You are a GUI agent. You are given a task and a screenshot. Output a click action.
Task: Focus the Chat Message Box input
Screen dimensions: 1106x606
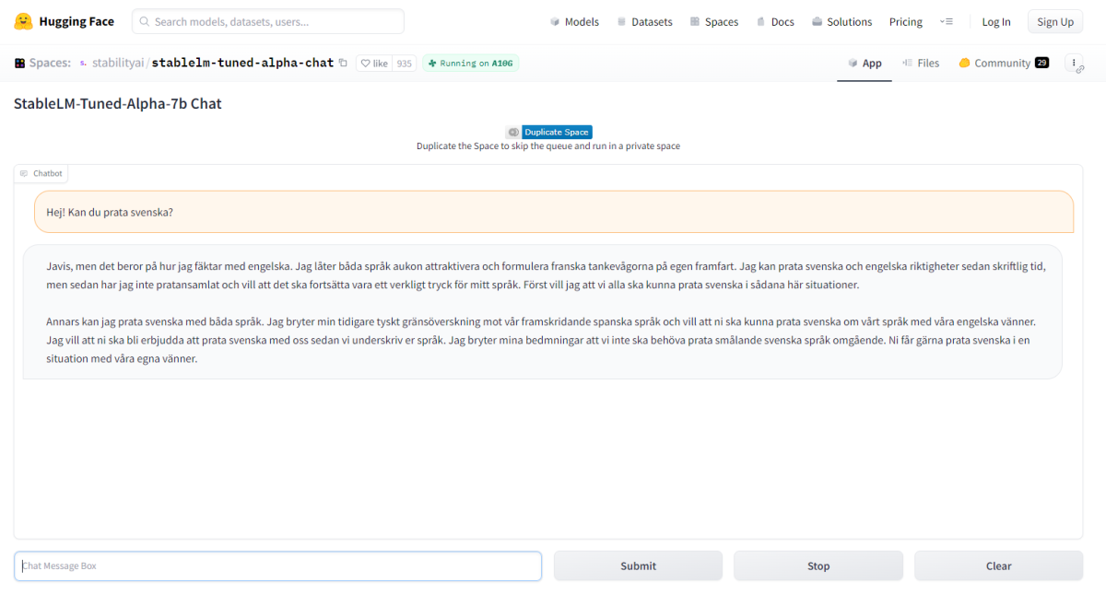pos(277,565)
